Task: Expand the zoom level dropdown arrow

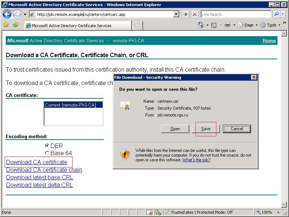Action: click(x=278, y=213)
